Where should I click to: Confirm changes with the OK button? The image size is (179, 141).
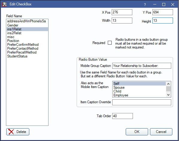point(137,132)
